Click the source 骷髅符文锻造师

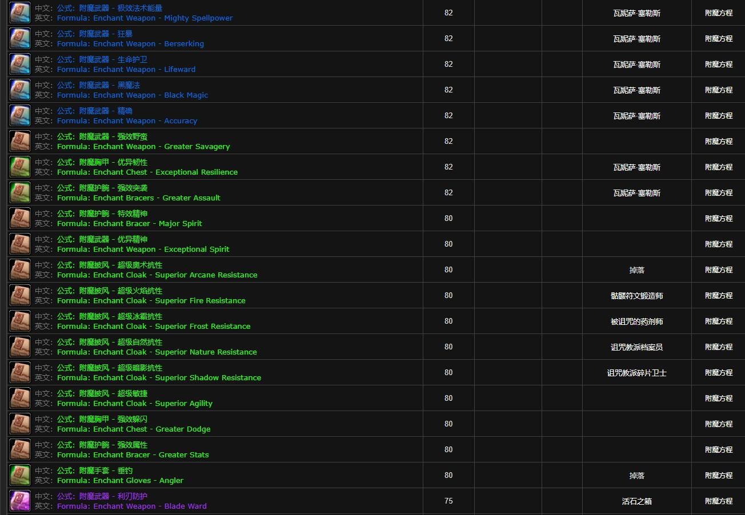click(636, 296)
